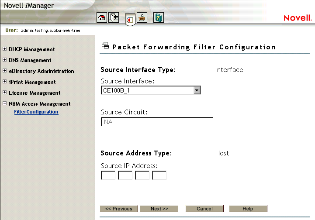The height and width of the screenshot is (220, 315).
Task: Open the Source Interface dropdown
Action: [x=197, y=90]
